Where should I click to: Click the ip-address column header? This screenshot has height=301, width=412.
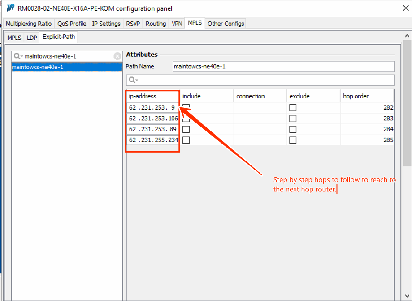(152, 96)
